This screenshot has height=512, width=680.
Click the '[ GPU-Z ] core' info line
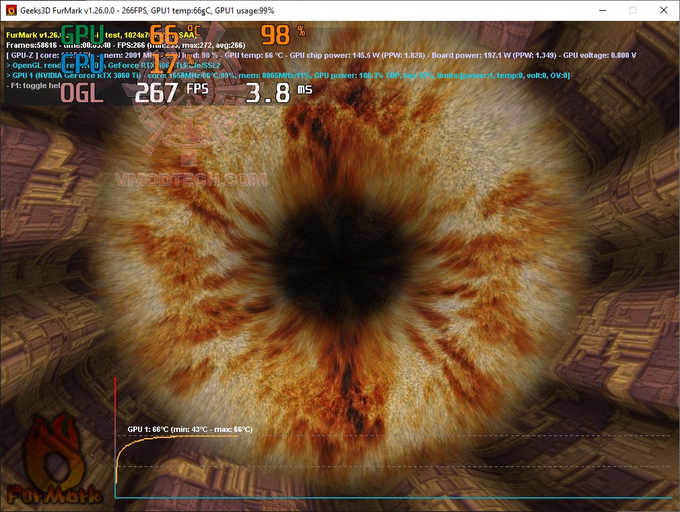(321, 55)
